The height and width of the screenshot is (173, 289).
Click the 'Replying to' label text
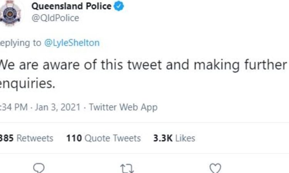tap(20, 43)
